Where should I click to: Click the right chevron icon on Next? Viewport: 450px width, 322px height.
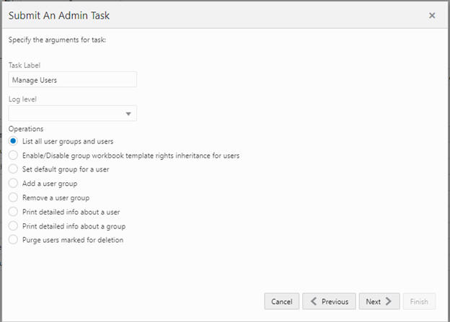(x=389, y=302)
